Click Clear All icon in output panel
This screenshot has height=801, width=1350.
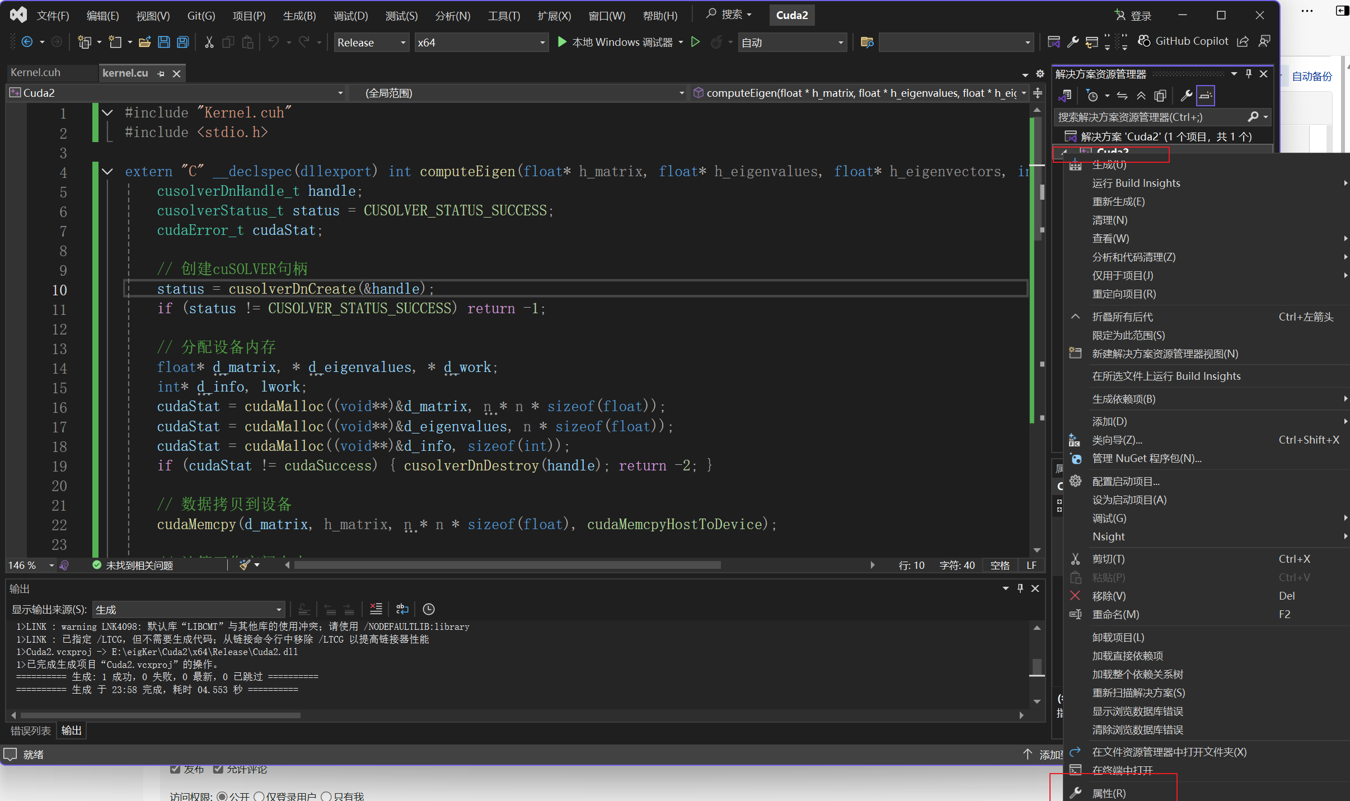[x=376, y=609]
